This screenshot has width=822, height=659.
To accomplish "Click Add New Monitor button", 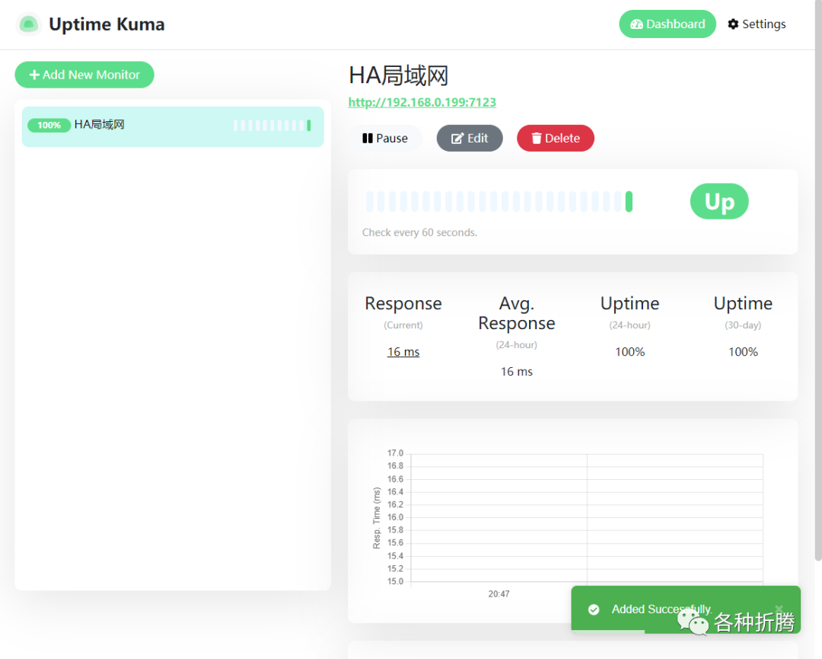I will pyautogui.click(x=84, y=75).
